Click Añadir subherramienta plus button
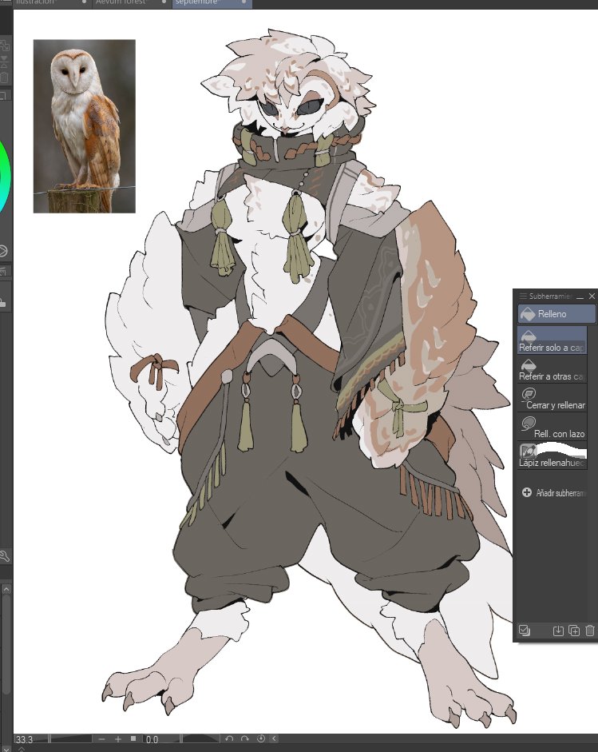 [x=527, y=492]
